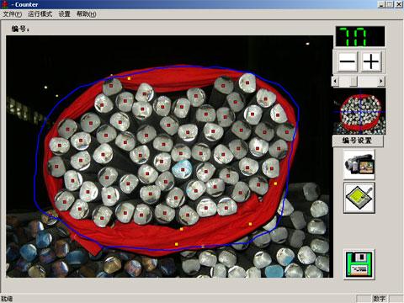Click the blue-tinted steel bar marker
Image resolution: width=404 pixels, height=303 pixels.
point(183,170)
